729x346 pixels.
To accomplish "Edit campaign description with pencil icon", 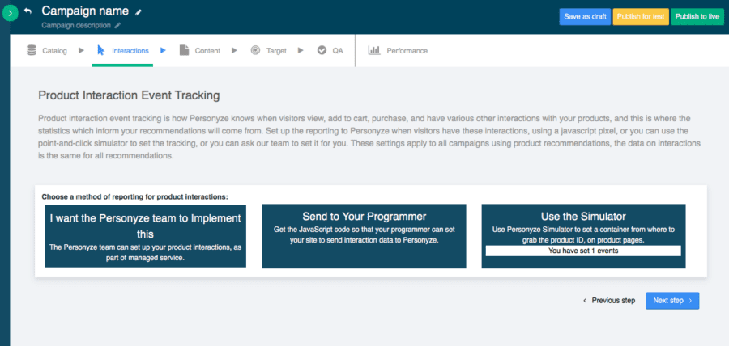I will click(x=117, y=26).
